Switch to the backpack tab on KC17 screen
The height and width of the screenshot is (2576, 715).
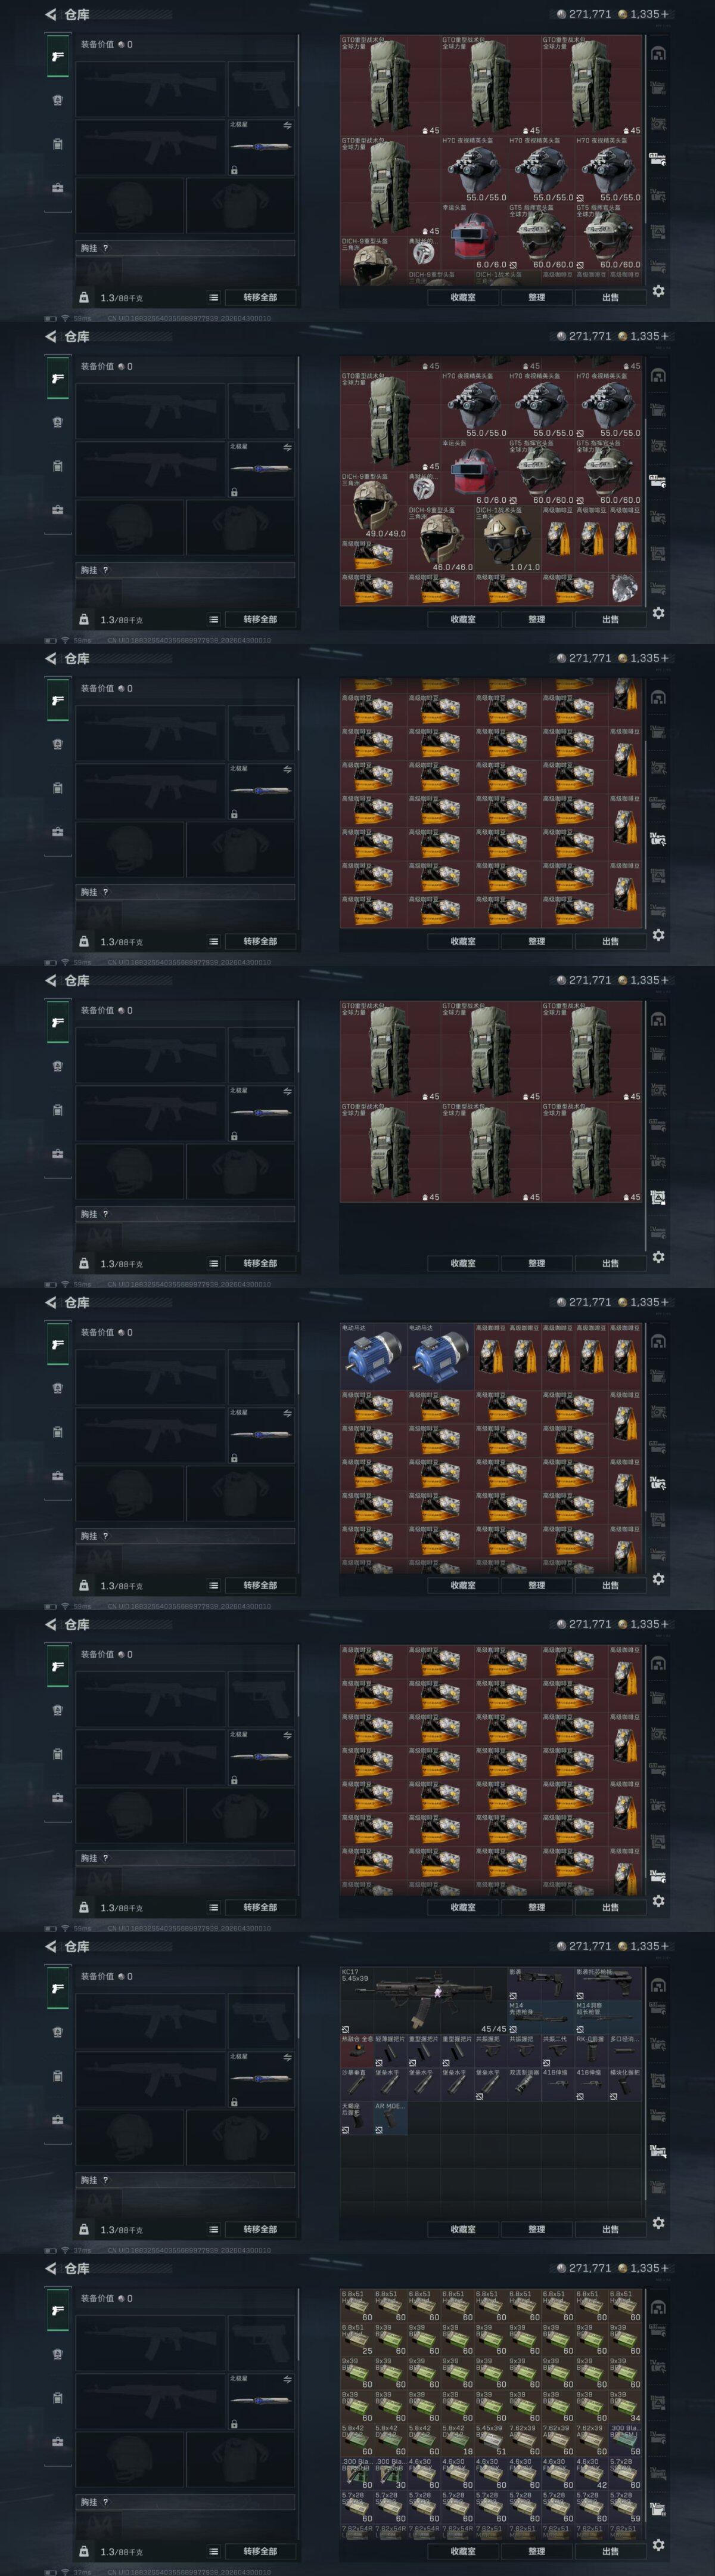tap(57, 2076)
